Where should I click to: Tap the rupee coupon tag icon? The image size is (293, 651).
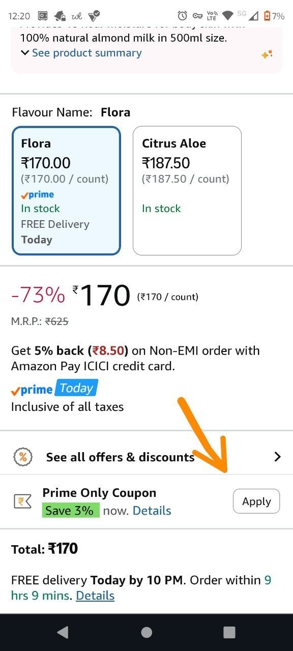point(22,502)
